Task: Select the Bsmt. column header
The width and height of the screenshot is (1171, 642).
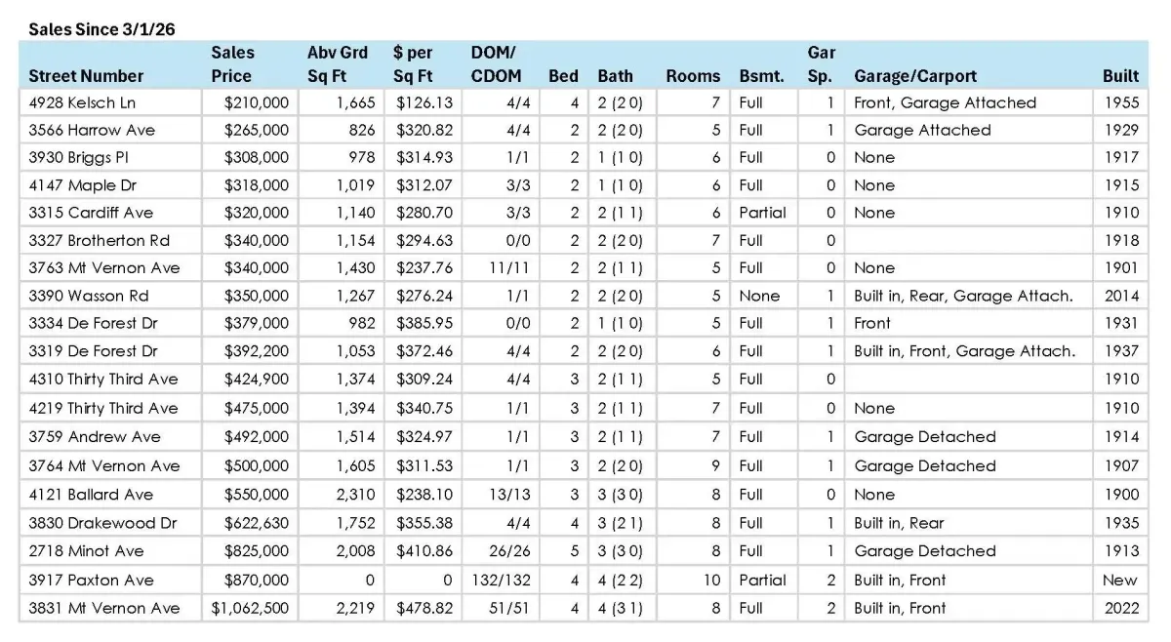Action: click(761, 76)
